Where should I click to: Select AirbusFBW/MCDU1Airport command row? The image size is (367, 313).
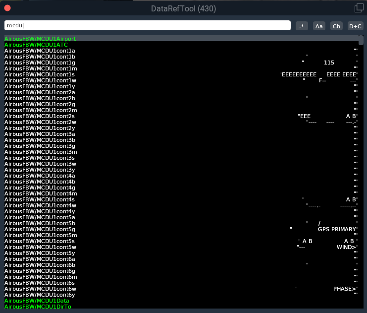tap(181, 39)
